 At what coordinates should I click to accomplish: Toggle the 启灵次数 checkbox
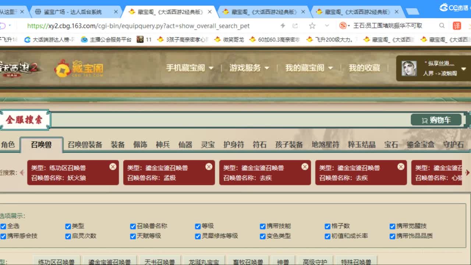pos(68,236)
